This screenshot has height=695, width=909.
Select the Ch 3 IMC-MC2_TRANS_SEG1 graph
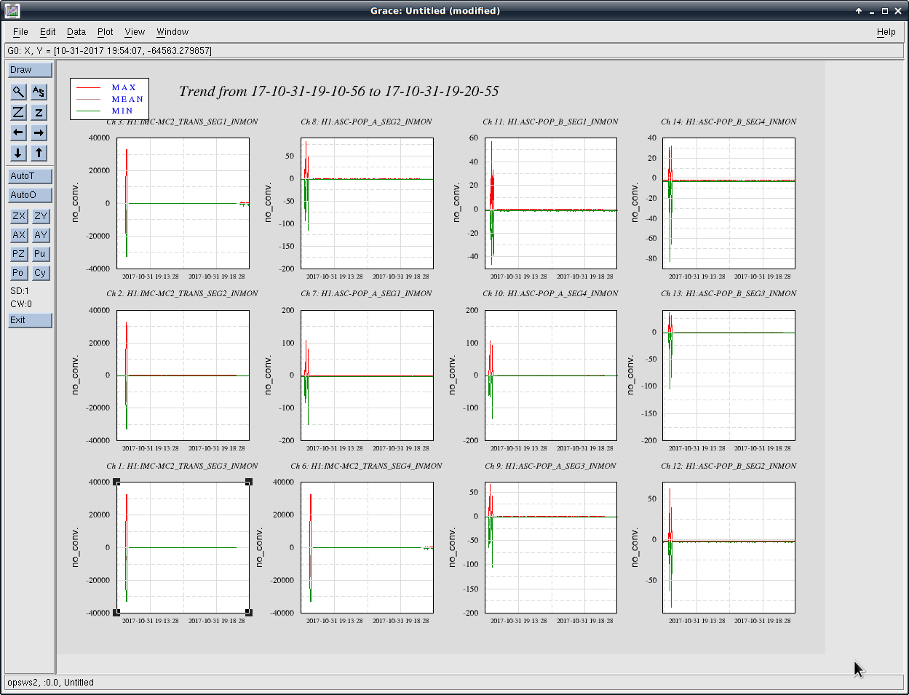tap(183, 203)
